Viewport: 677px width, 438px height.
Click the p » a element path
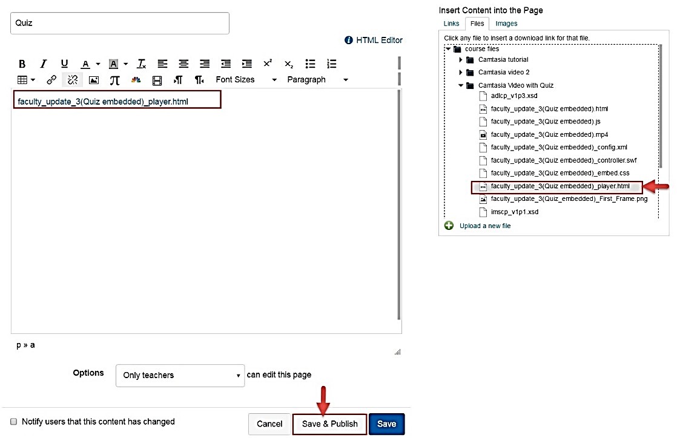[25, 345]
